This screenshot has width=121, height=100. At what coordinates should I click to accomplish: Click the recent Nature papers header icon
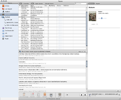click(20, 52)
